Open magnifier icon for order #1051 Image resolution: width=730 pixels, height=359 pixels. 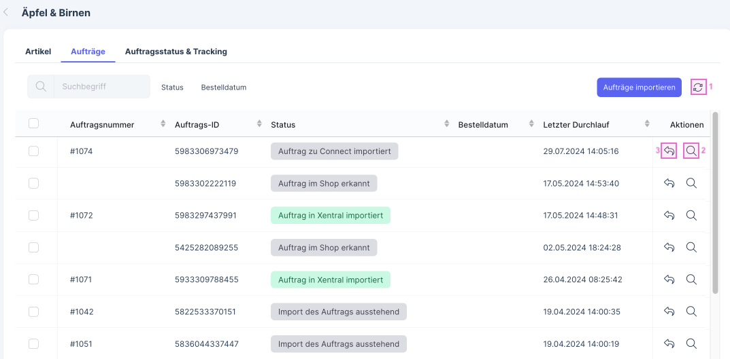coord(691,343)
